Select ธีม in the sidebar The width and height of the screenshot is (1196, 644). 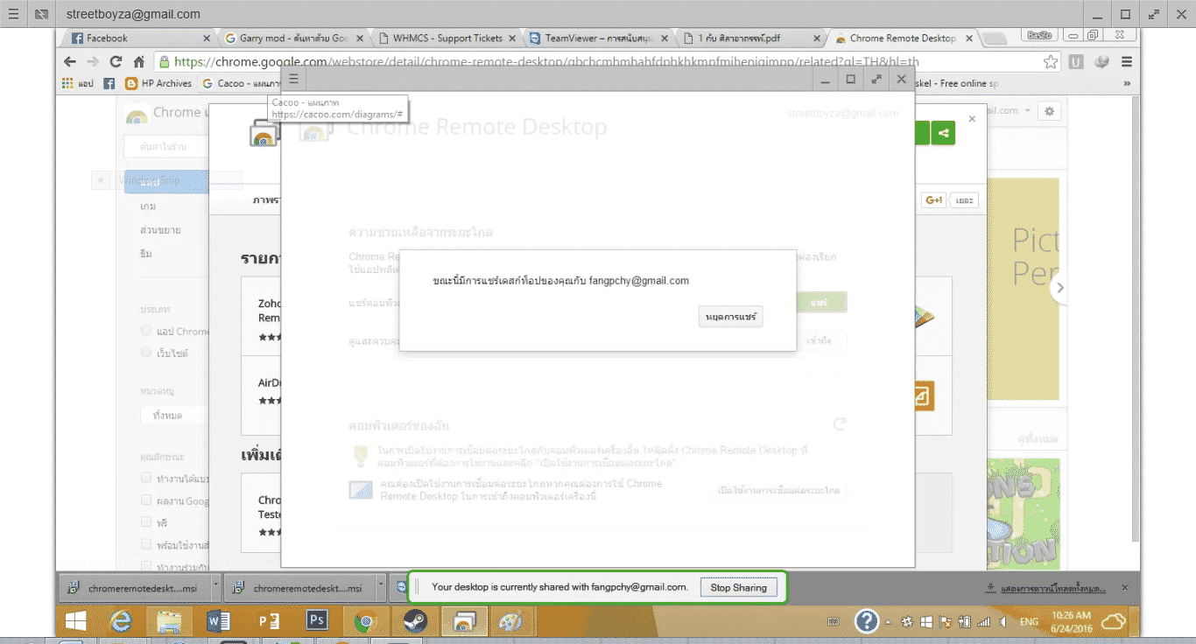click(x=145, y=254)
